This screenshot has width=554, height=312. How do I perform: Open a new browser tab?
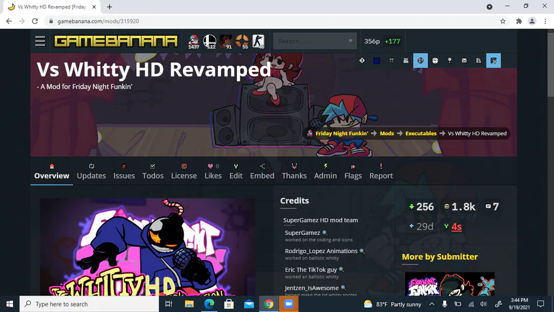(x=109, y=7)
